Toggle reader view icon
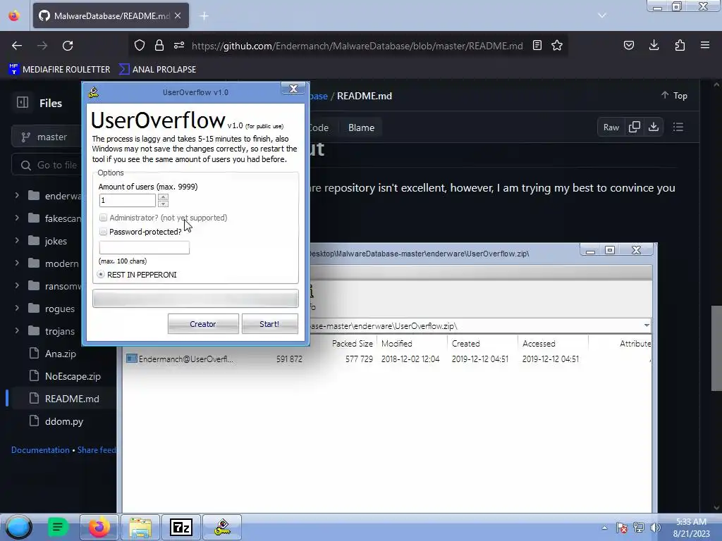Image resolution: width=722 pixels, height=541 pixels. click(x=537, y=45)
